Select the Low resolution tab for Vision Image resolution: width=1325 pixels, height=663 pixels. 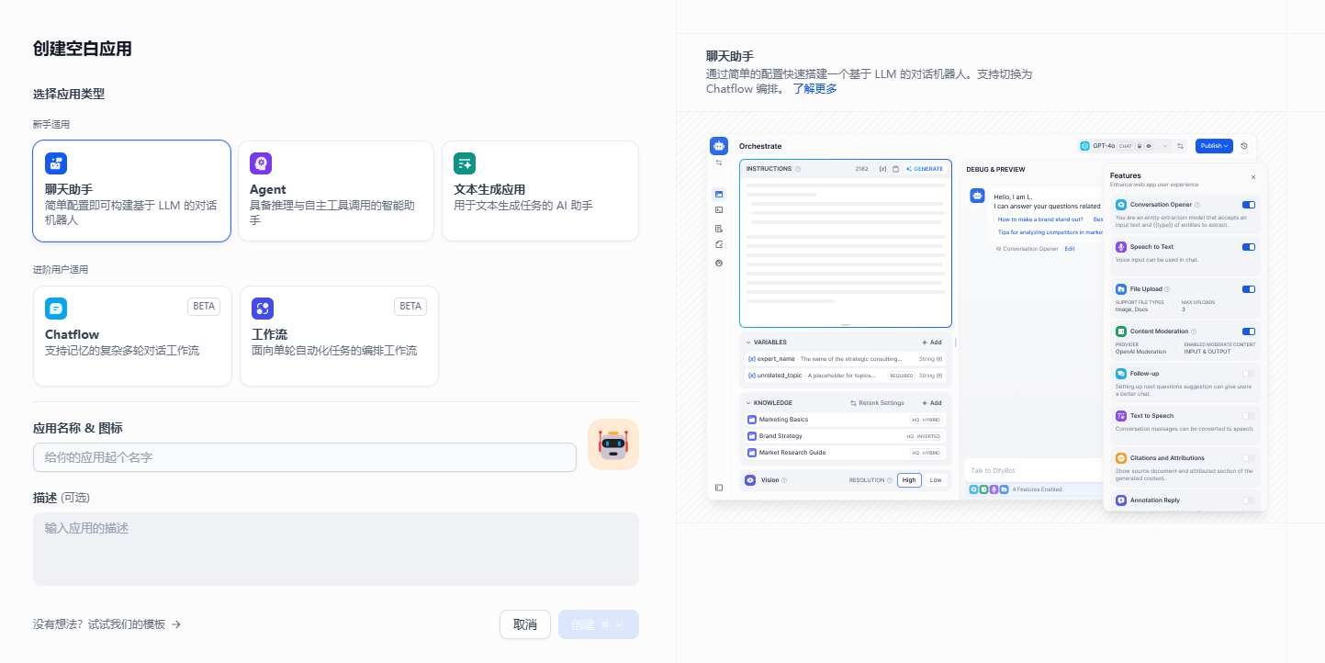click(936, 479)
